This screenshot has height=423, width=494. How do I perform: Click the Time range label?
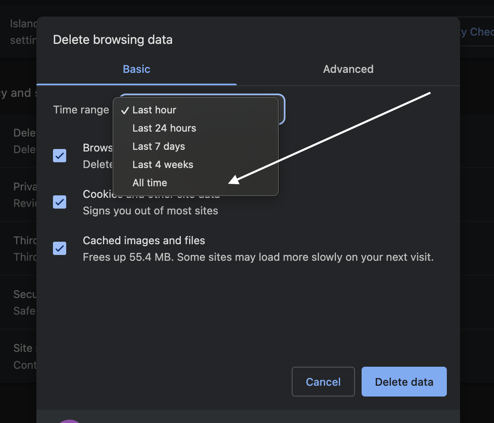(81, 110)
